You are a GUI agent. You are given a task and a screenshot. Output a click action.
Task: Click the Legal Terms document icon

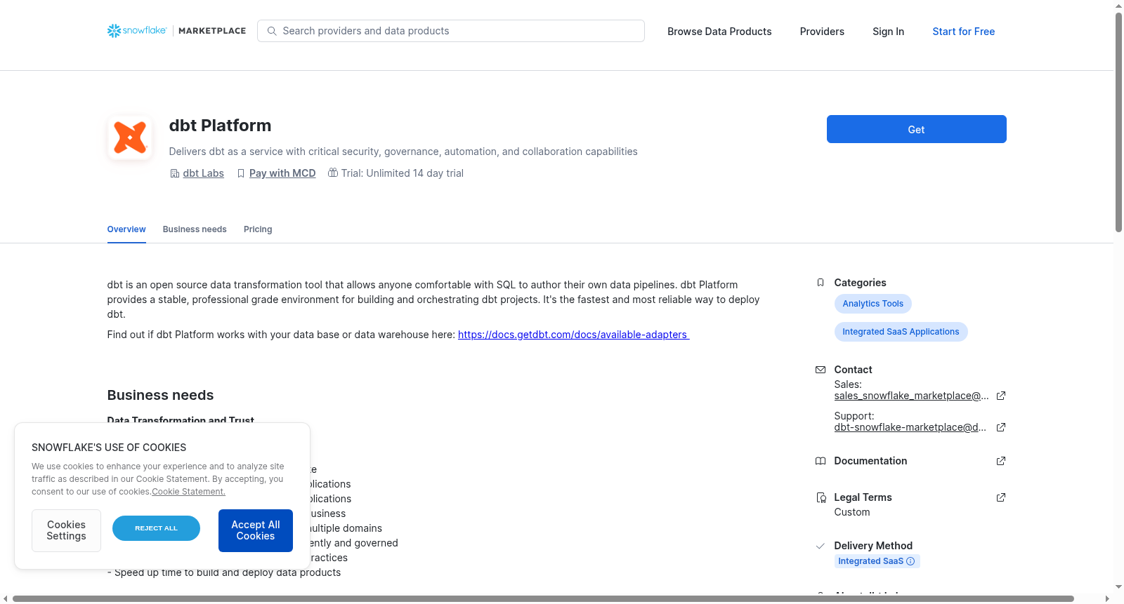pos(821,497)
